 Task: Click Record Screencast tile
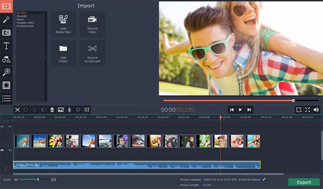coord(92,53)
